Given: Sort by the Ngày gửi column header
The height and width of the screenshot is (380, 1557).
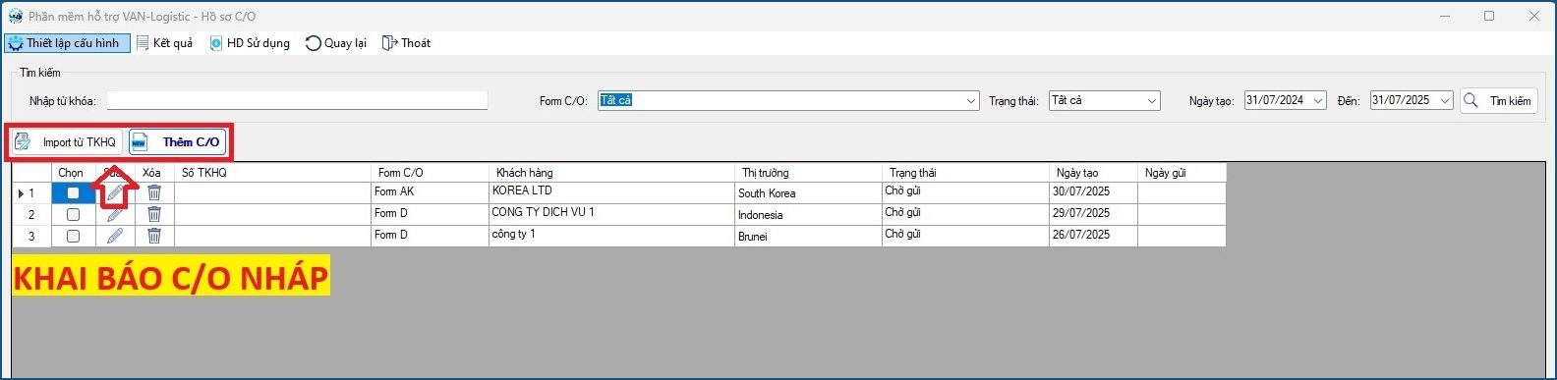Looking at the screenshot, I should point(1182,173).
